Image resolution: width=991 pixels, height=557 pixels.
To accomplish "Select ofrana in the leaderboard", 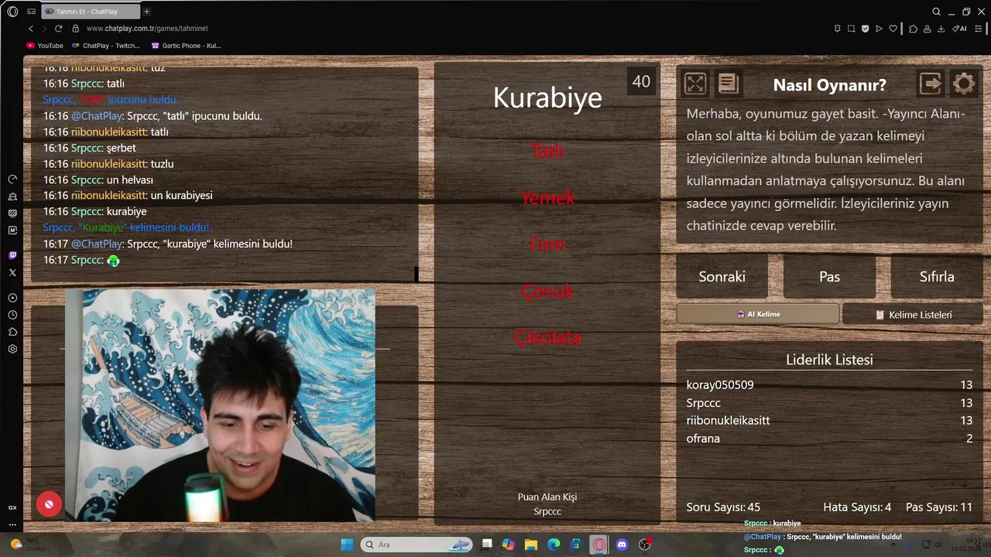I will (703, 438).
